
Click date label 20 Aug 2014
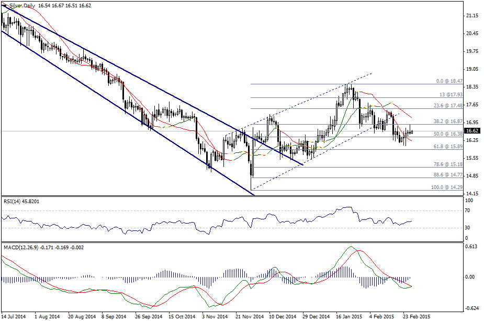coord(82,317)
